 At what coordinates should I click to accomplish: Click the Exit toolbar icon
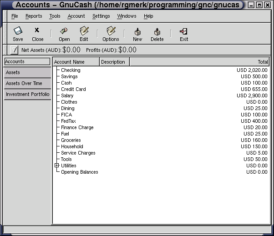[184, 32]
